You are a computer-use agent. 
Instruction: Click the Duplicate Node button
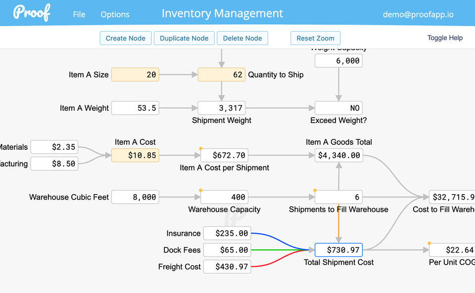[184, 38]
